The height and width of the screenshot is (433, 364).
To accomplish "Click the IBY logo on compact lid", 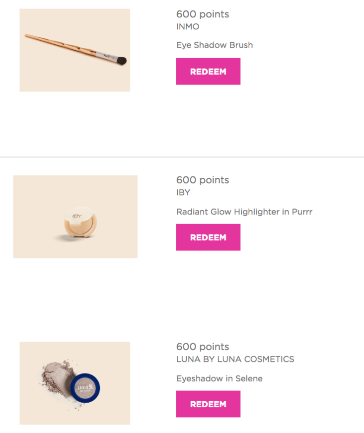I will click(x=77, y=216).
